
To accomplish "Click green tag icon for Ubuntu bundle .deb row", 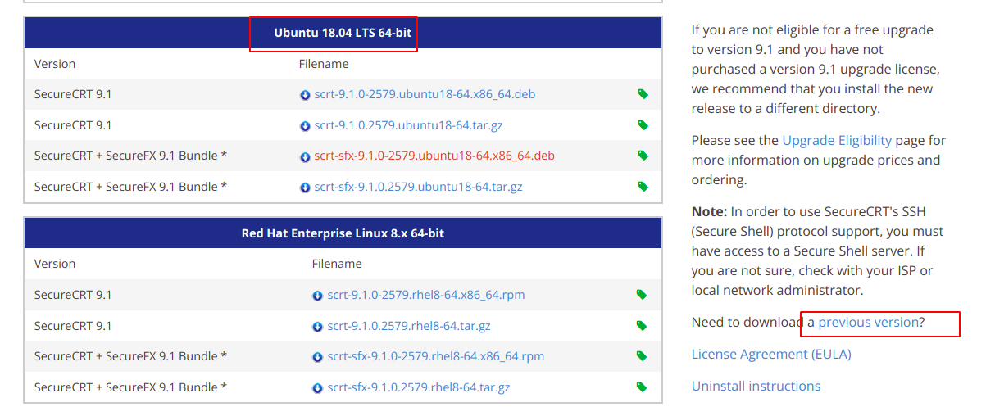I will (x=643, y=156).
